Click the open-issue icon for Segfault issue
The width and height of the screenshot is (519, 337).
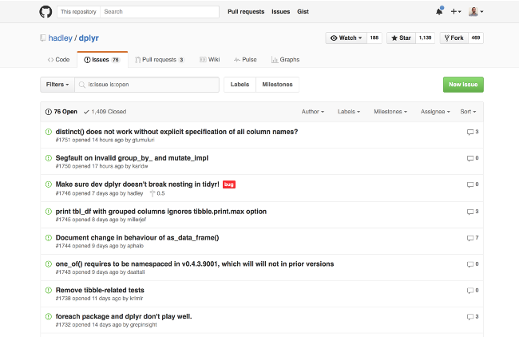(49, 158)
